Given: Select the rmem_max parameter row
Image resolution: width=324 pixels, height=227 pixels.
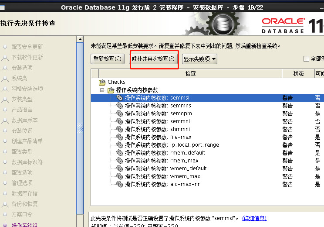Looking at the screenshot, I should [x=207, y=161].
